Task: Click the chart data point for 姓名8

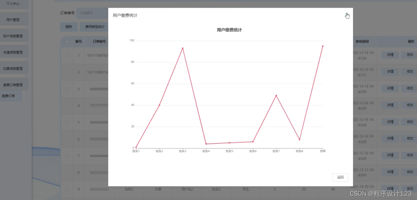Action: pyautogui.click(x=300, y=140)
